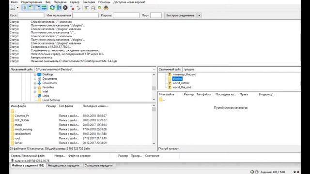The width and height of the screenshot is (310, 174).
Task: Click the Порт input field
Action: (x=156, y=15)
